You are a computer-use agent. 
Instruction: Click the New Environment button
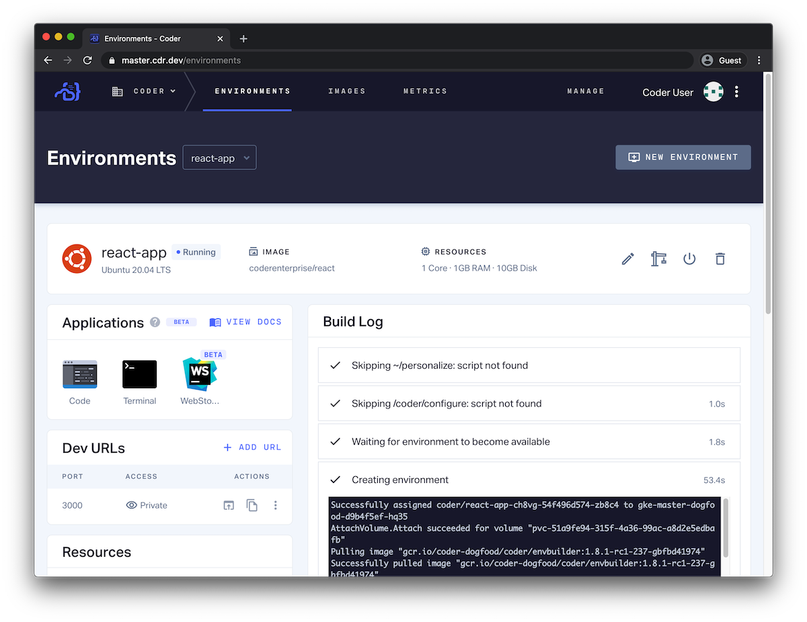click(x=683, y=157)
